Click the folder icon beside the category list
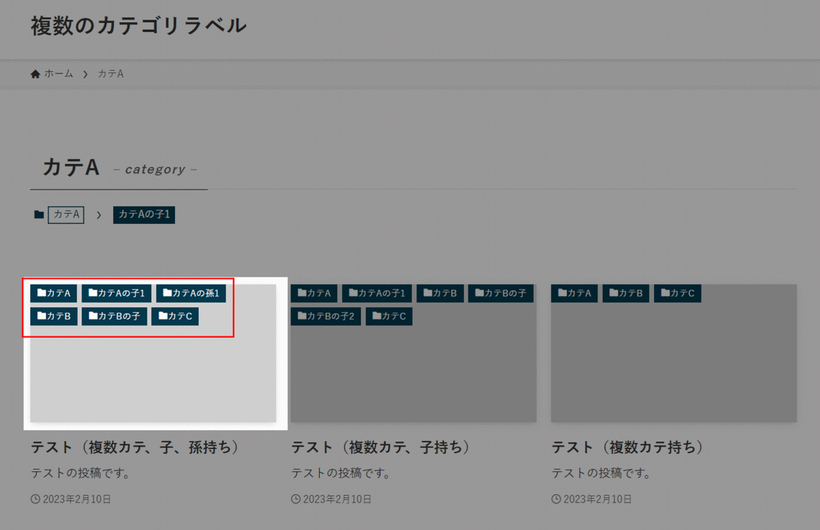 tap(39, 215)
